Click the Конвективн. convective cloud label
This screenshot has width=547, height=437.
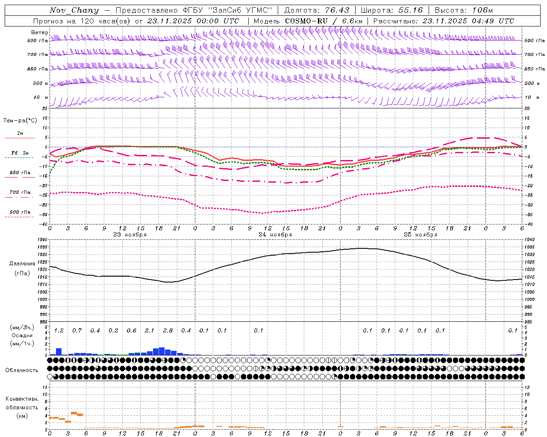tap(22, 399)
